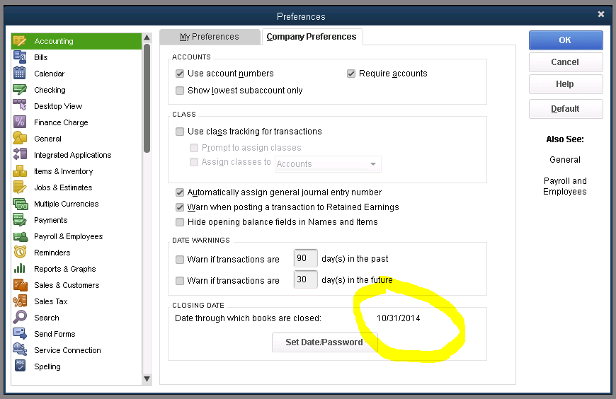
Task: Click the OK button
Action: click(x=566, y=40)
